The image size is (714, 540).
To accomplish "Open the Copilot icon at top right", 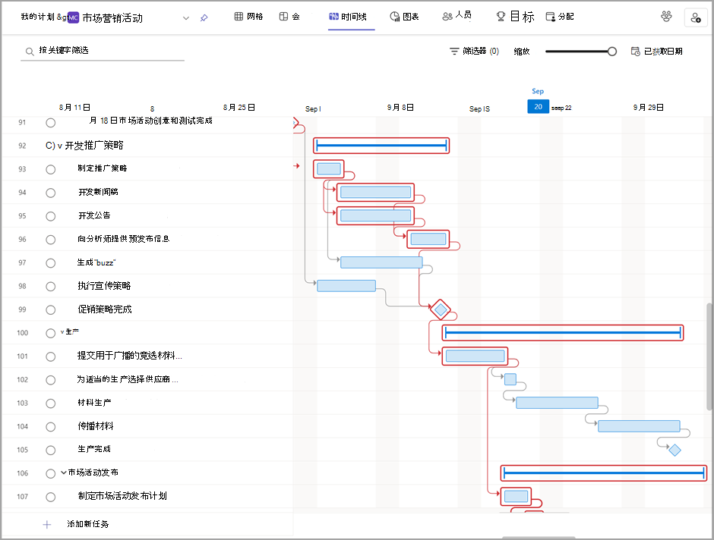I will pyautogui.click(x=666, y=17).
